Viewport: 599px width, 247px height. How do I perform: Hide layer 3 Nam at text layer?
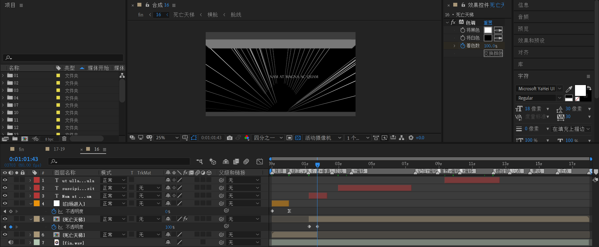point(5,196)
